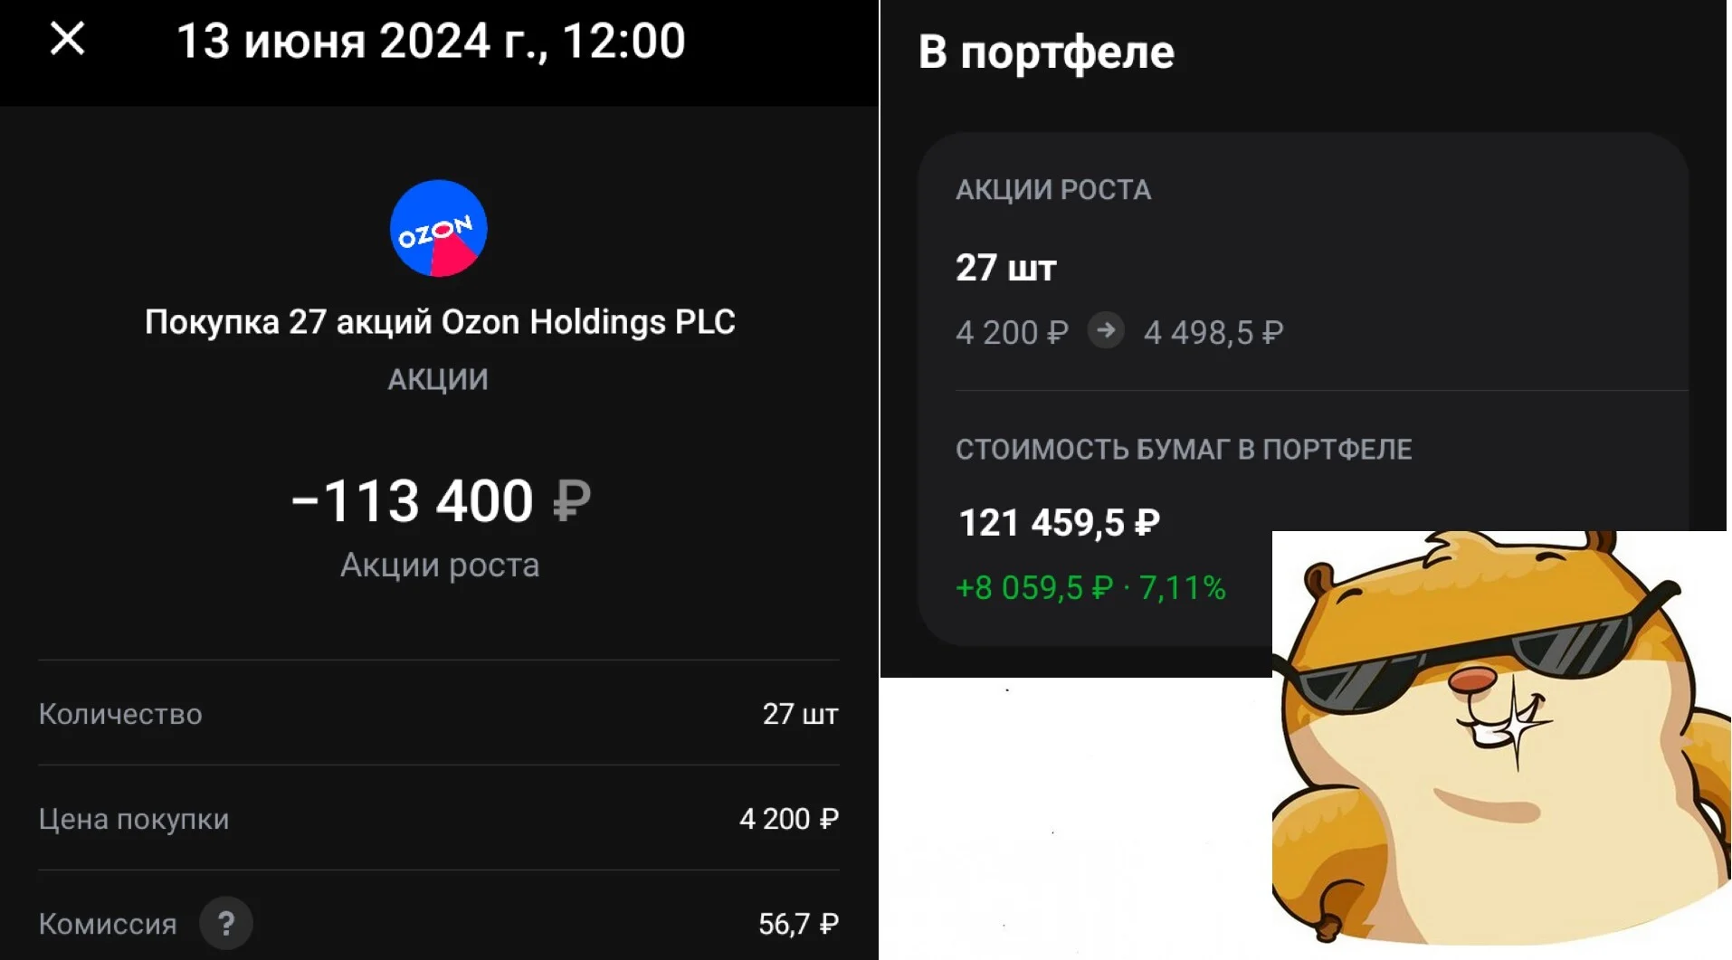1732x960 pixels.
Task: Tap the portfolio value 121 459,5 ₽
Action: pyautogui.click(x=1059, y=523)
